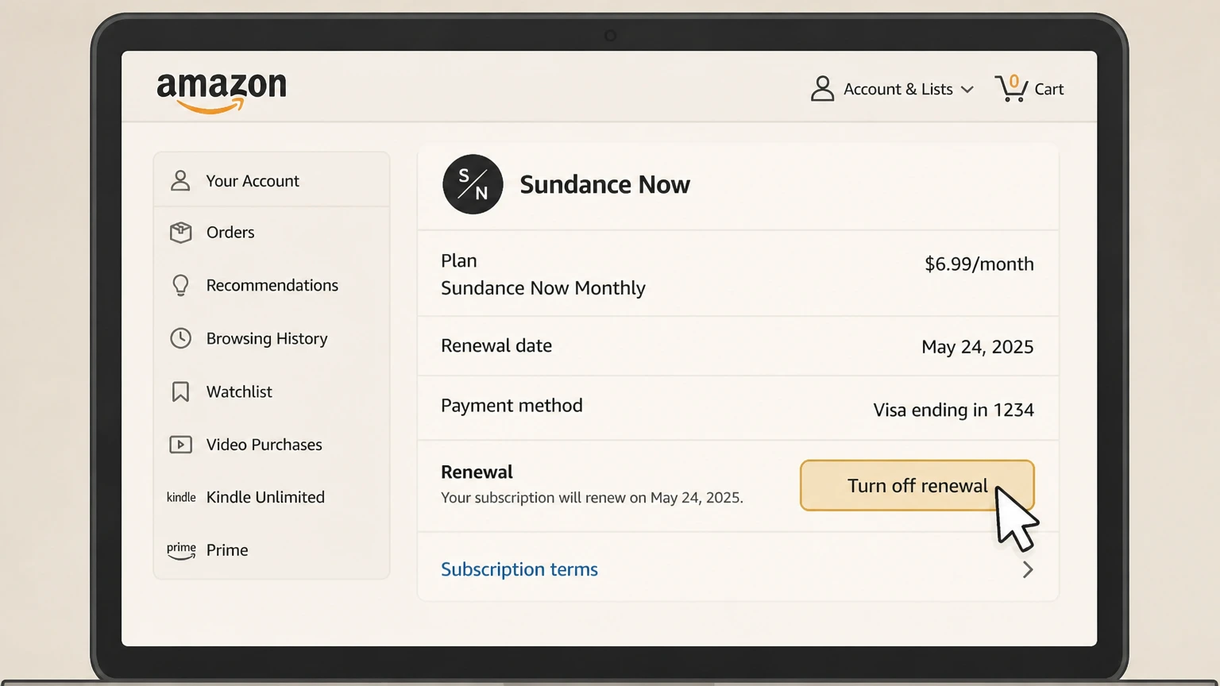
Task: Open the Subscription terms link
Action: click(519, 569)
